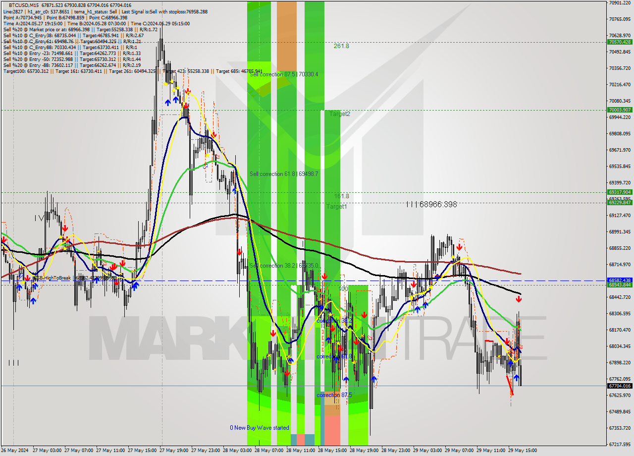Click the '29 May 11:00' time axis label
The height and width of the screenshot is (456, 634).
(x=490, y=451)
